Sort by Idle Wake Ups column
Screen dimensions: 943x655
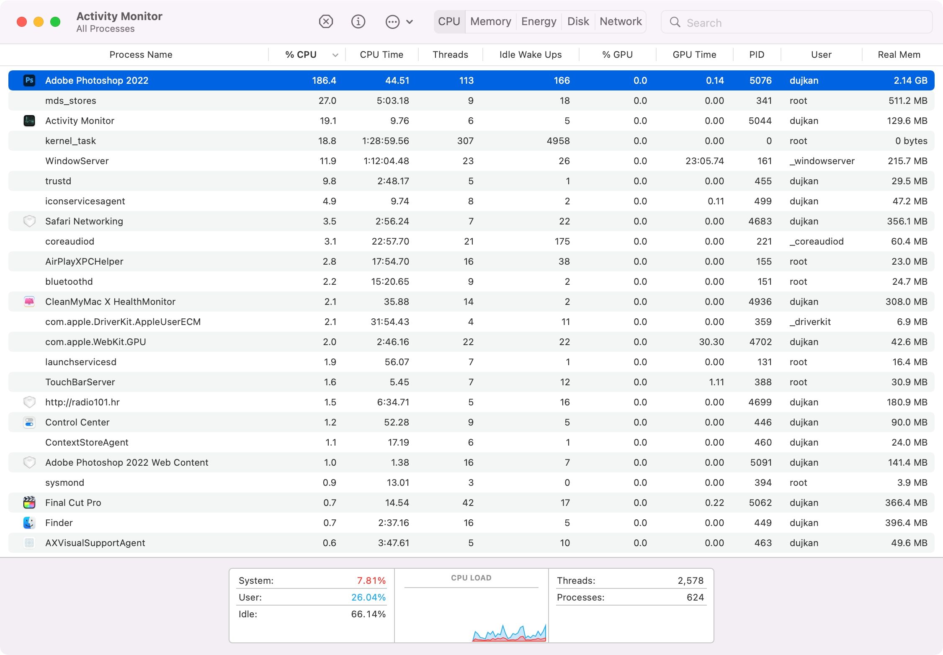point(531,54)
